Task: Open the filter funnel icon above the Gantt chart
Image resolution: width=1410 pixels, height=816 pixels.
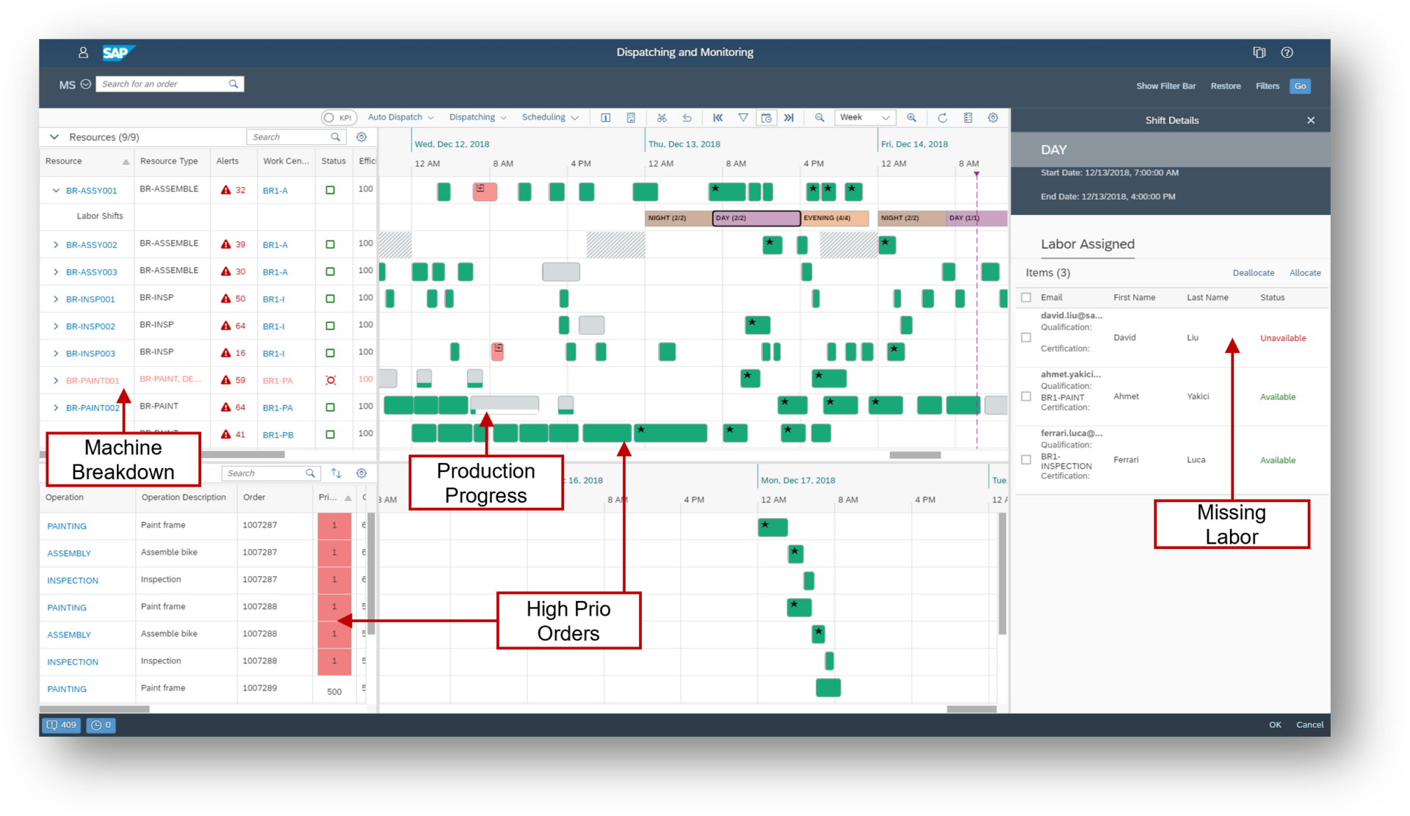Action: click(x=743, y=117)
